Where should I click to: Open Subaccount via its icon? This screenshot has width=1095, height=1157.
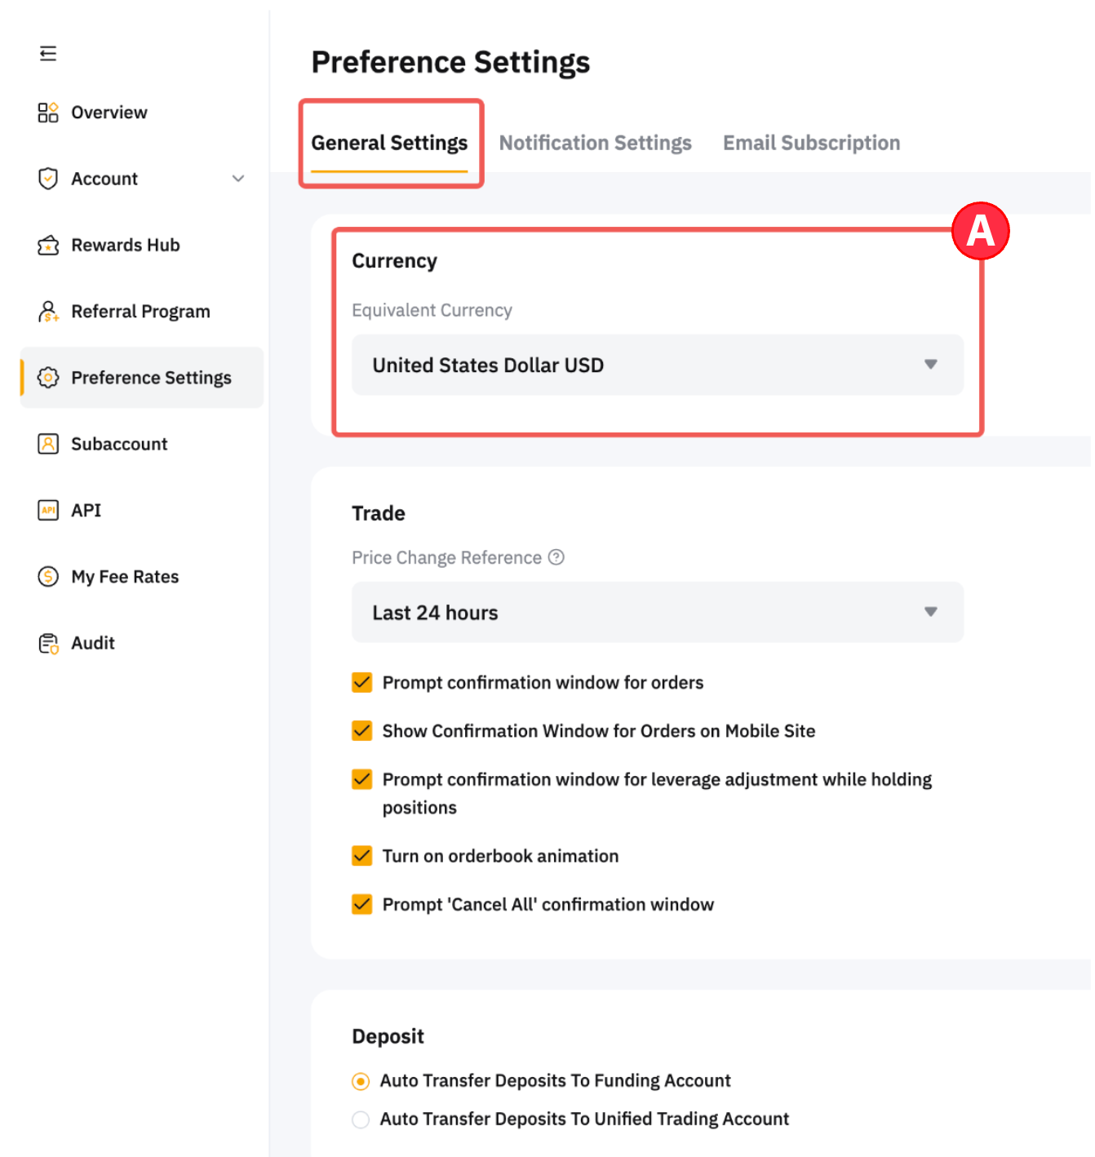point(48,444)
